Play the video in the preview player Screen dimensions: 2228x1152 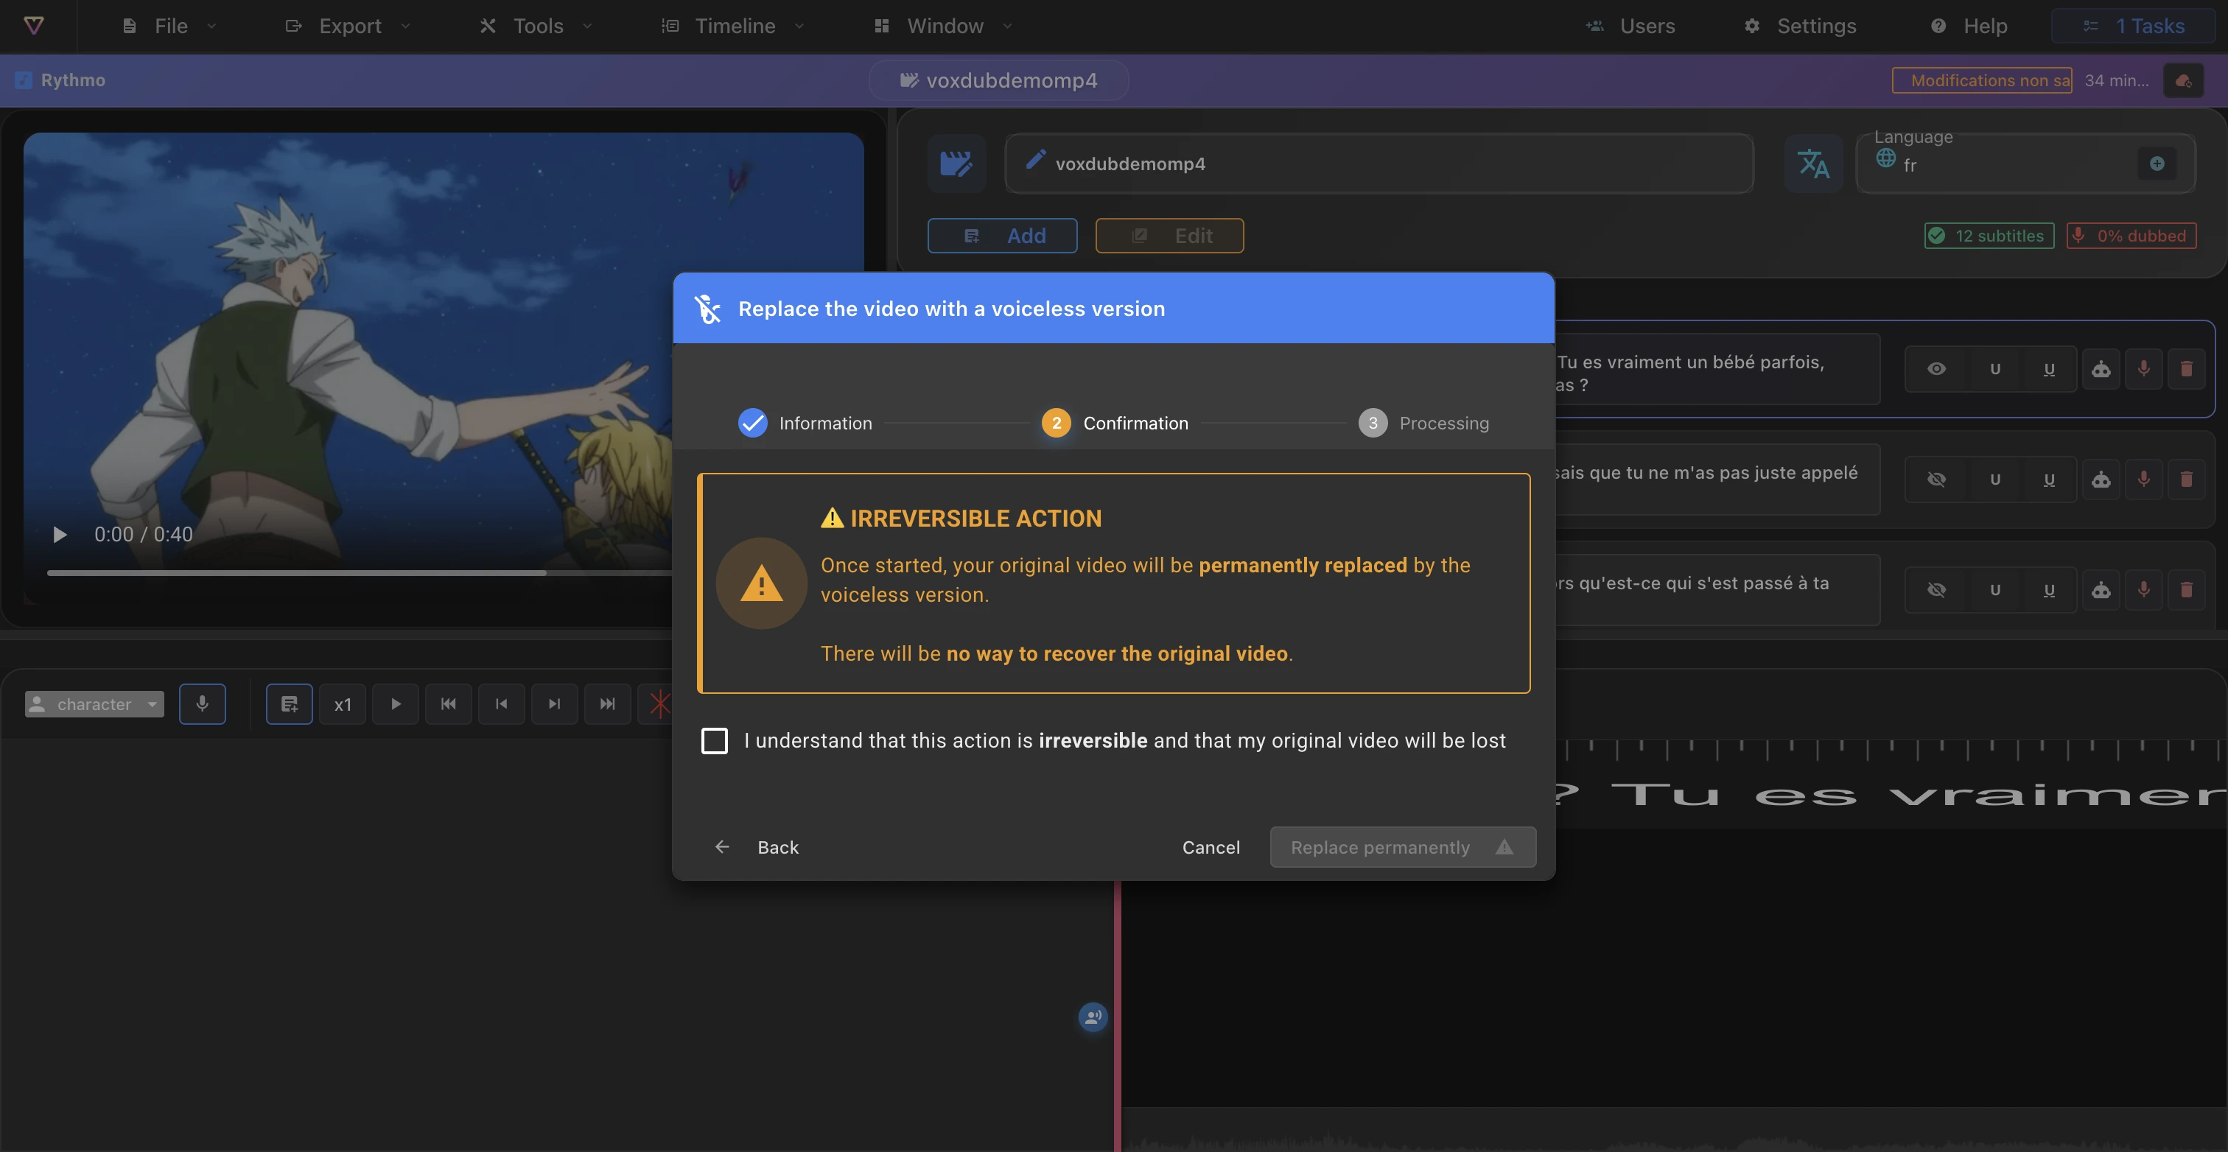[60, 535]
